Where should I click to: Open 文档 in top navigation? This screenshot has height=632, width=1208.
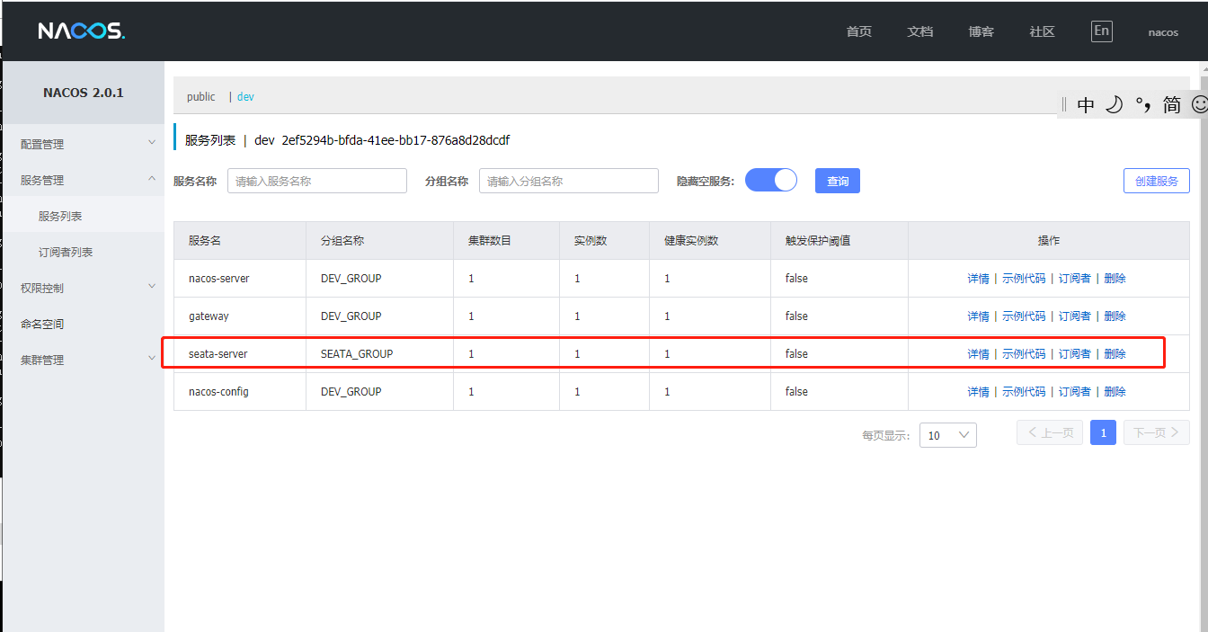(920, 31)
